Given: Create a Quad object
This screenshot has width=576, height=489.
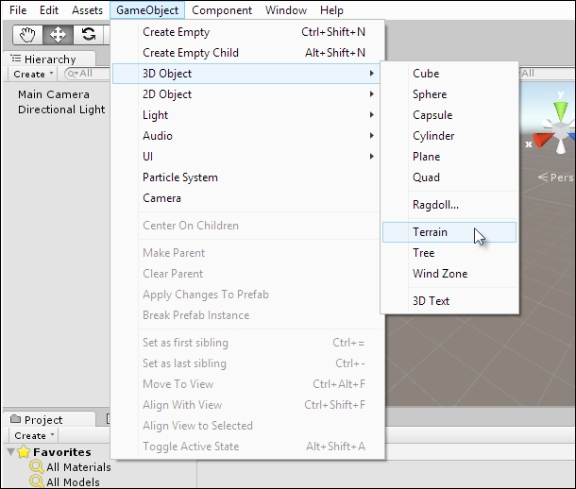Looking at the screenshot, I should click(449, 177).
